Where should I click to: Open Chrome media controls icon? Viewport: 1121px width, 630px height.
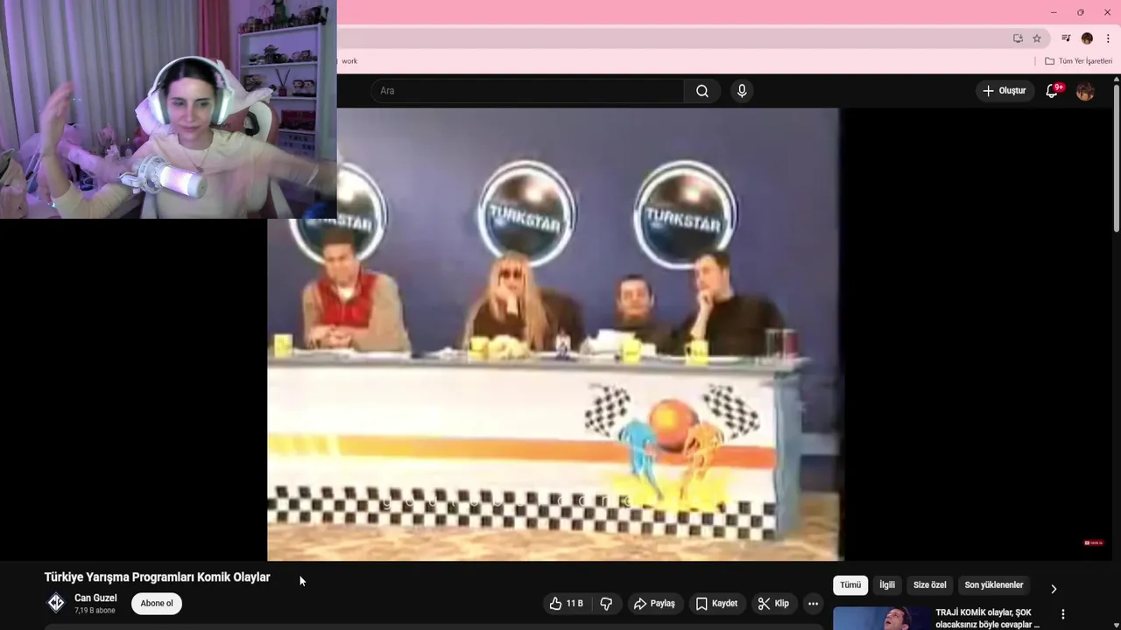(x=1066, y=38)
